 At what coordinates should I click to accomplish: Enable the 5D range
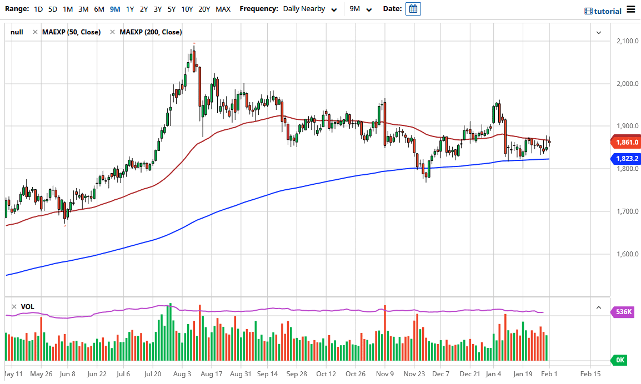tap(52, 9)
